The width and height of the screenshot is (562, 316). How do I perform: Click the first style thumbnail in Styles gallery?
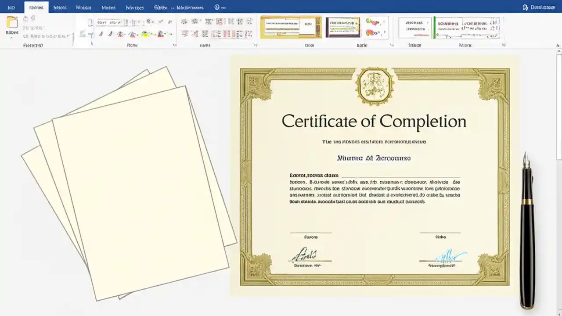[x=290, y=28]
